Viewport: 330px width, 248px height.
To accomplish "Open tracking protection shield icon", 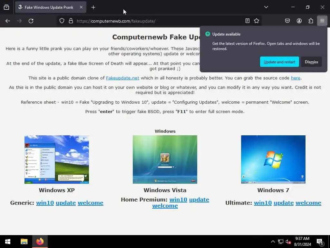I will click(62, 21).
